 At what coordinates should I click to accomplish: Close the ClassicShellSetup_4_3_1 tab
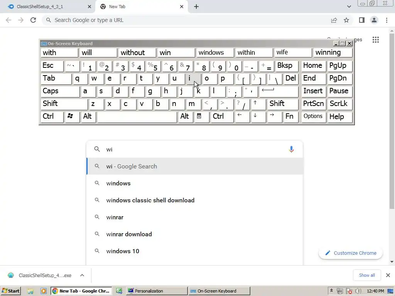[x=89, y=7]
